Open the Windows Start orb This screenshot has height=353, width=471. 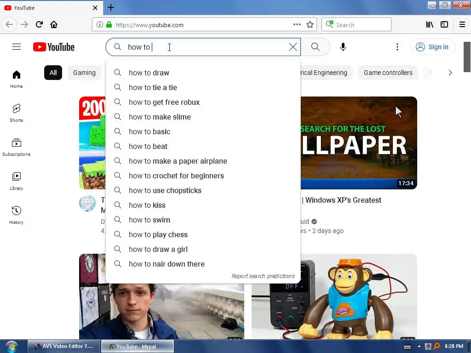(11, 347)
